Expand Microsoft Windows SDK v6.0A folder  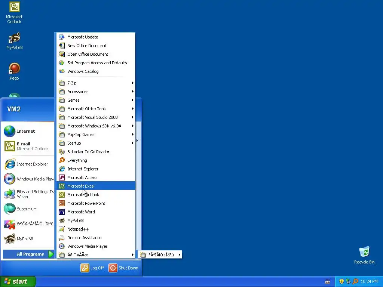click(x=96, y=126)
